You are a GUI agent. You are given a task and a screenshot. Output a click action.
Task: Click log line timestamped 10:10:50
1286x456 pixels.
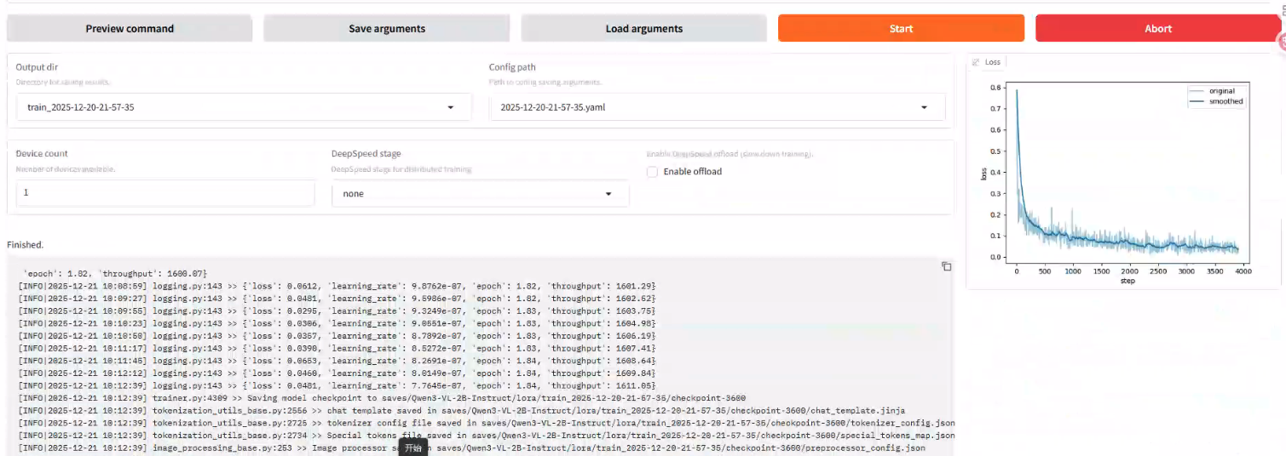pos(337,335)
